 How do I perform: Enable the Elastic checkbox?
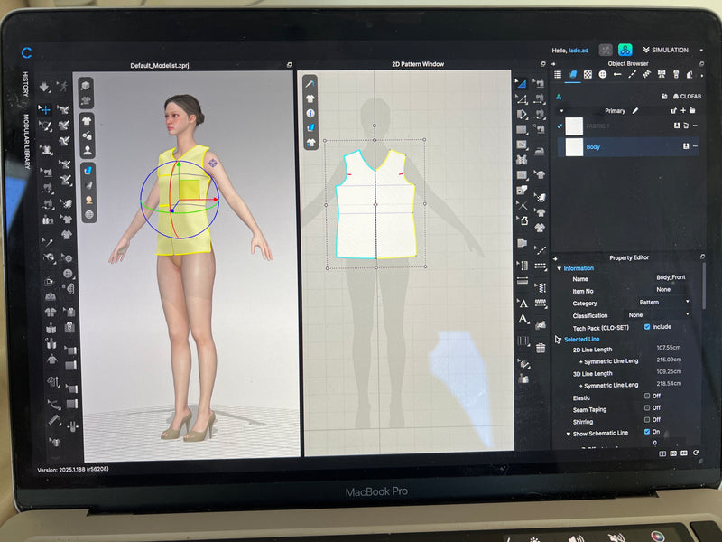[646, 397]
